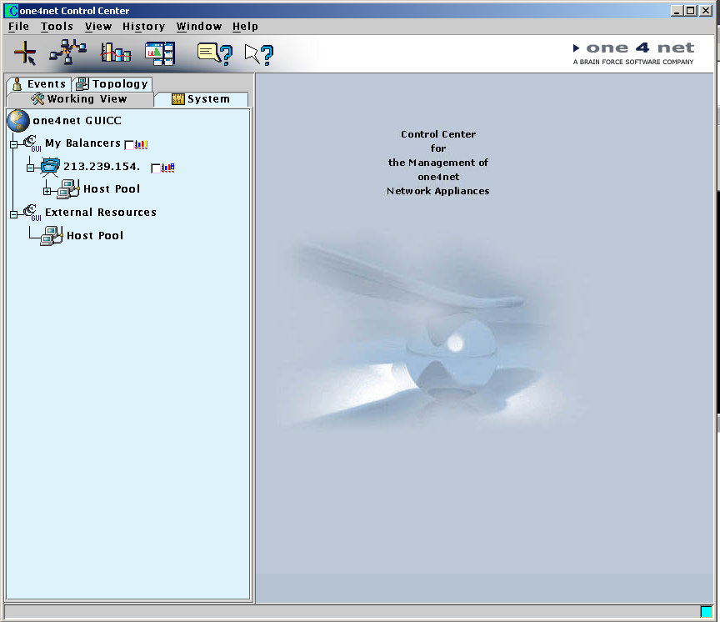
Task: Open the Window menu
Action: (199, 27)
